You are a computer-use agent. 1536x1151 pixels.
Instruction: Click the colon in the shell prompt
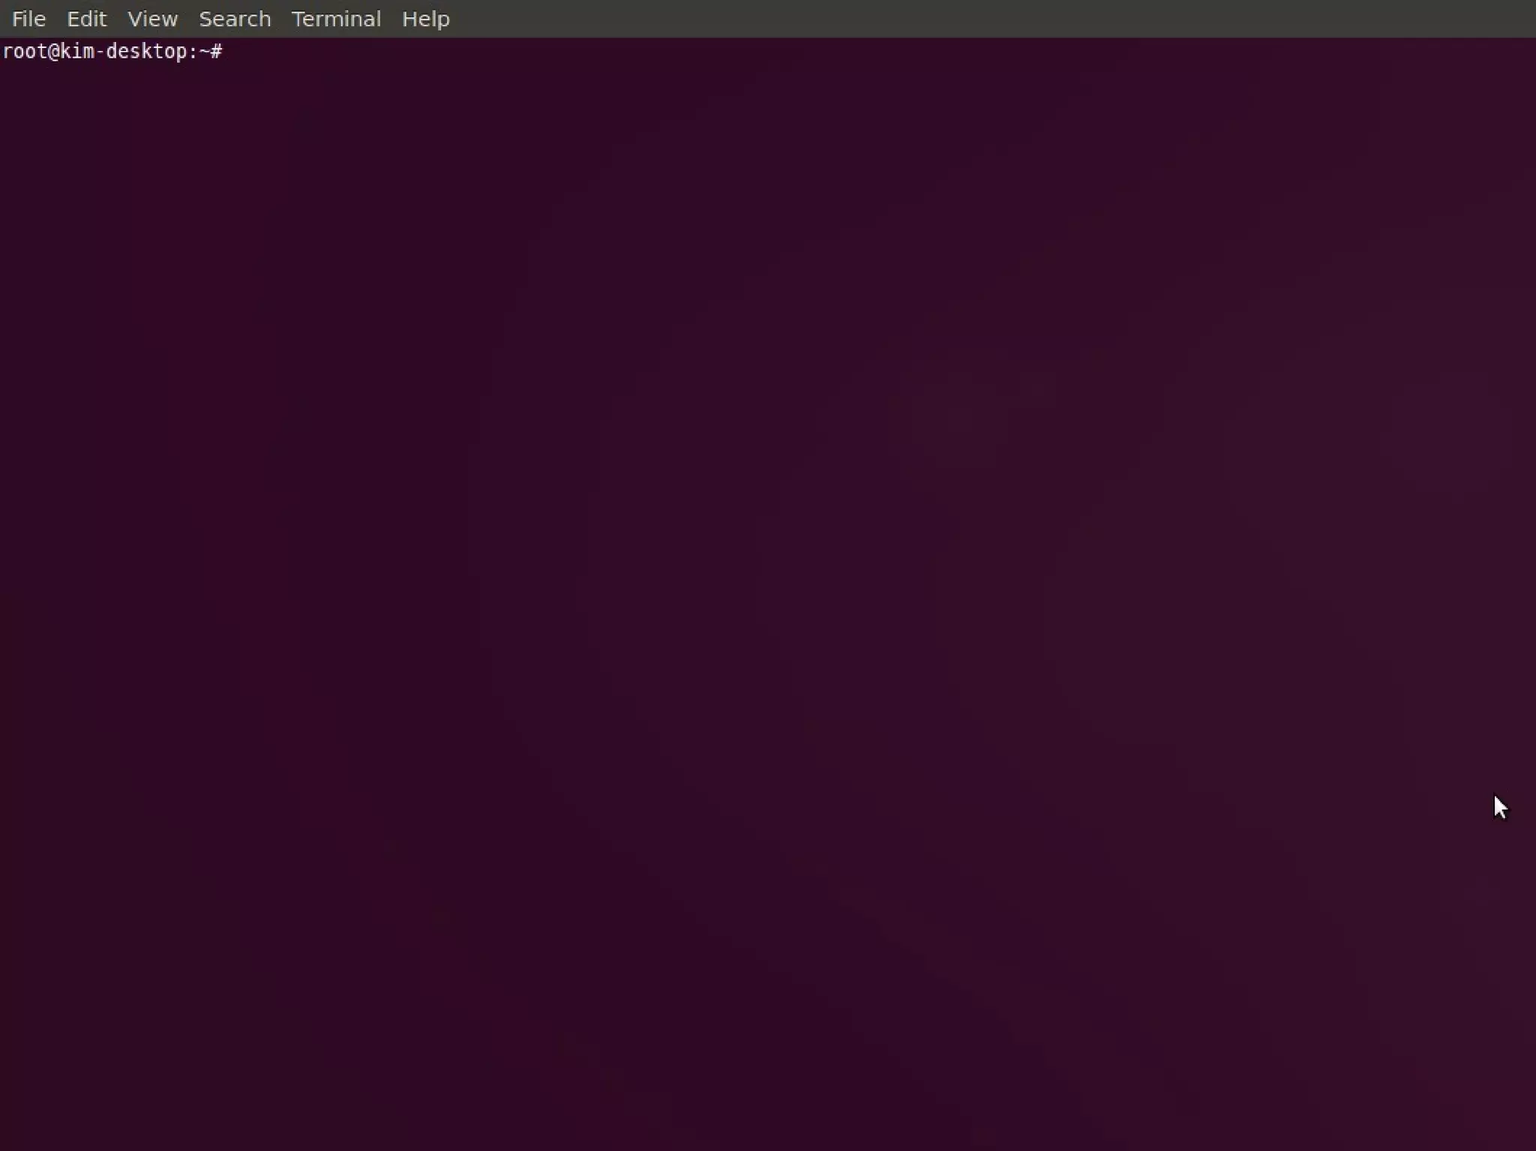coord(193,52)
